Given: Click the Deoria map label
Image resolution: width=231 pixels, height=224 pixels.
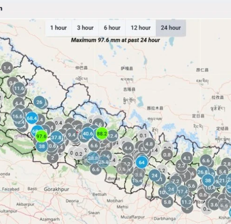Looking at the screenshot, I should [72, 201].
